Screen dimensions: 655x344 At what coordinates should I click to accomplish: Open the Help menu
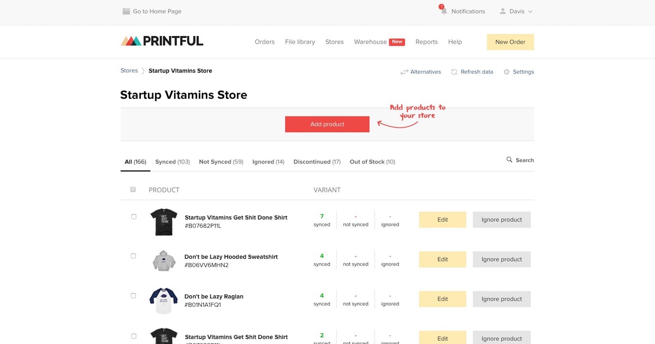coord(455,42)
